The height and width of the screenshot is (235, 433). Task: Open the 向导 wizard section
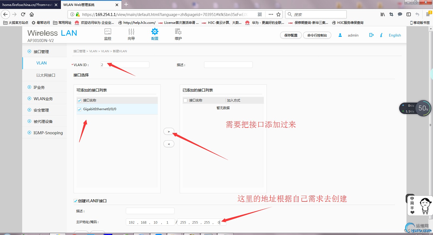[x=131, y=34]
